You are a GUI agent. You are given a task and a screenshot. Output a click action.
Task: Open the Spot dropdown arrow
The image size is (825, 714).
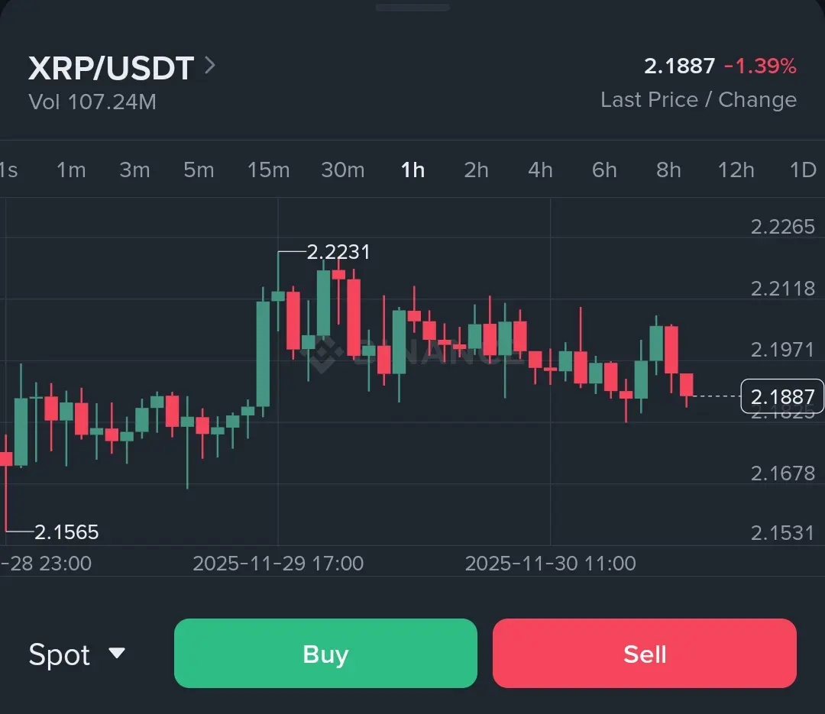[x=116, y=654]
